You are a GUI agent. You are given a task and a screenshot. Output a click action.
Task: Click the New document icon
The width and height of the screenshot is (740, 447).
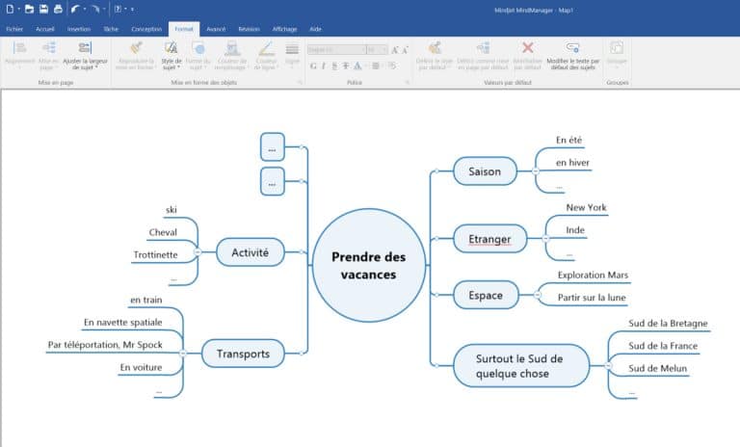point(9,9)
